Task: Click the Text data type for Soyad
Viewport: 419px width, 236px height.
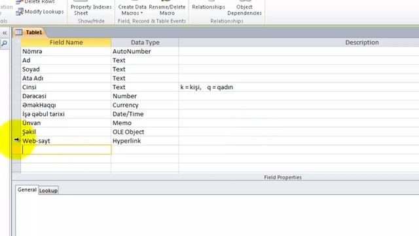Action: (x=145, y=69)
